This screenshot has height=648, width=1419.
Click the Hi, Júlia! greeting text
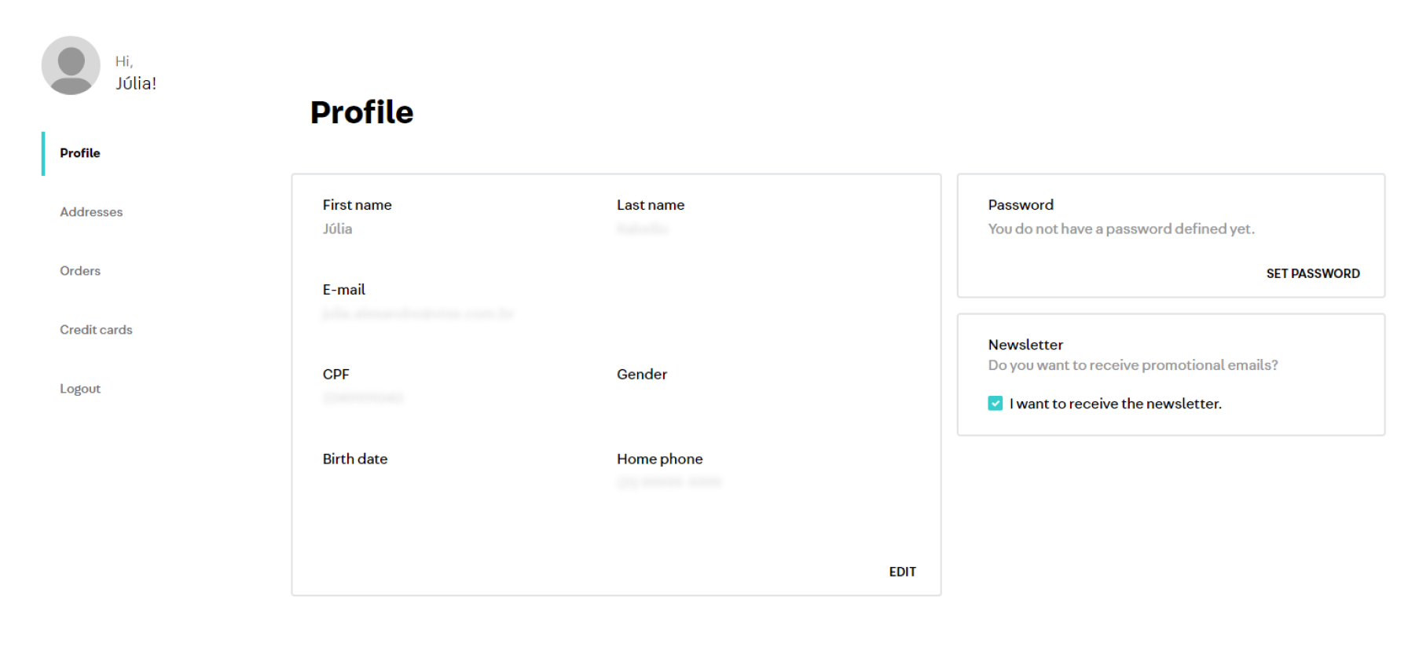135,71
